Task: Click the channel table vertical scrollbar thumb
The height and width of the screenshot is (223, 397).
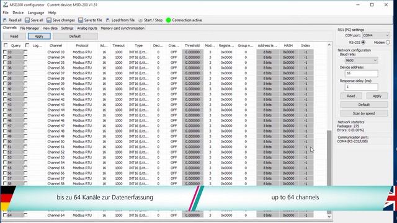Action: coord(329,158)
